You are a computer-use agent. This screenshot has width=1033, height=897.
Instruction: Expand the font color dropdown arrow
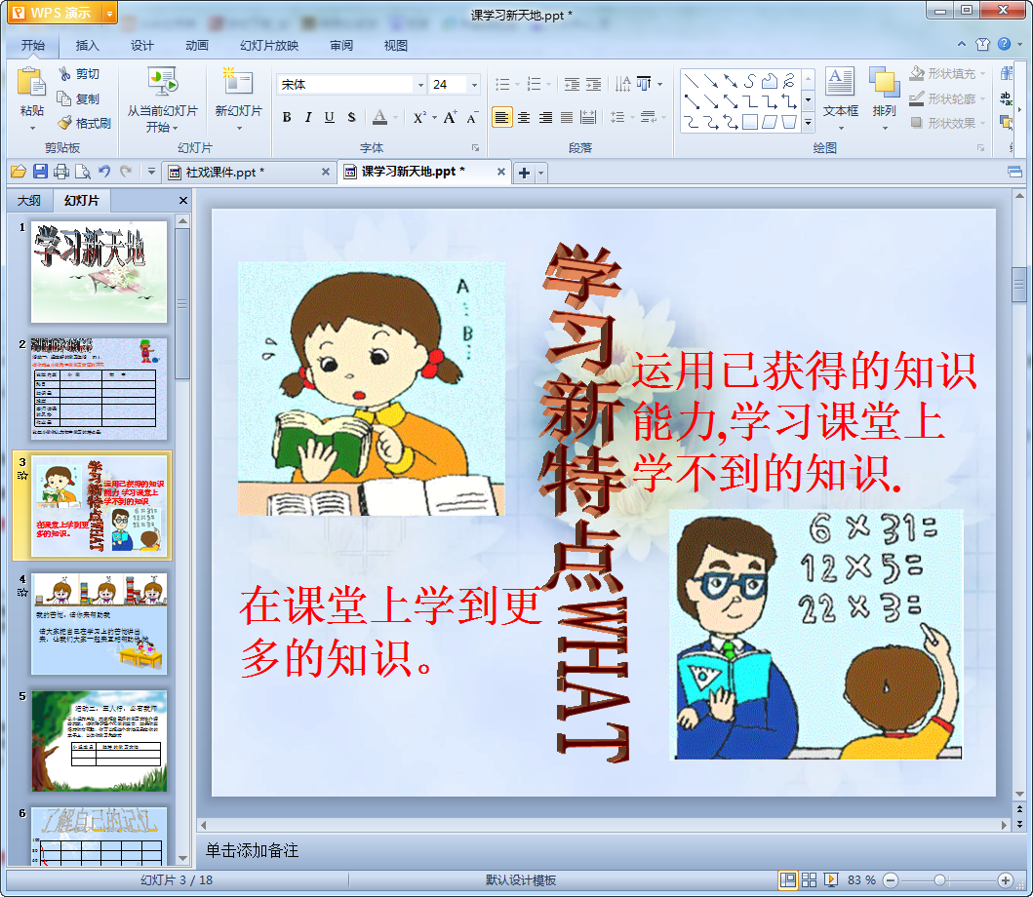(x=395, y=118)
